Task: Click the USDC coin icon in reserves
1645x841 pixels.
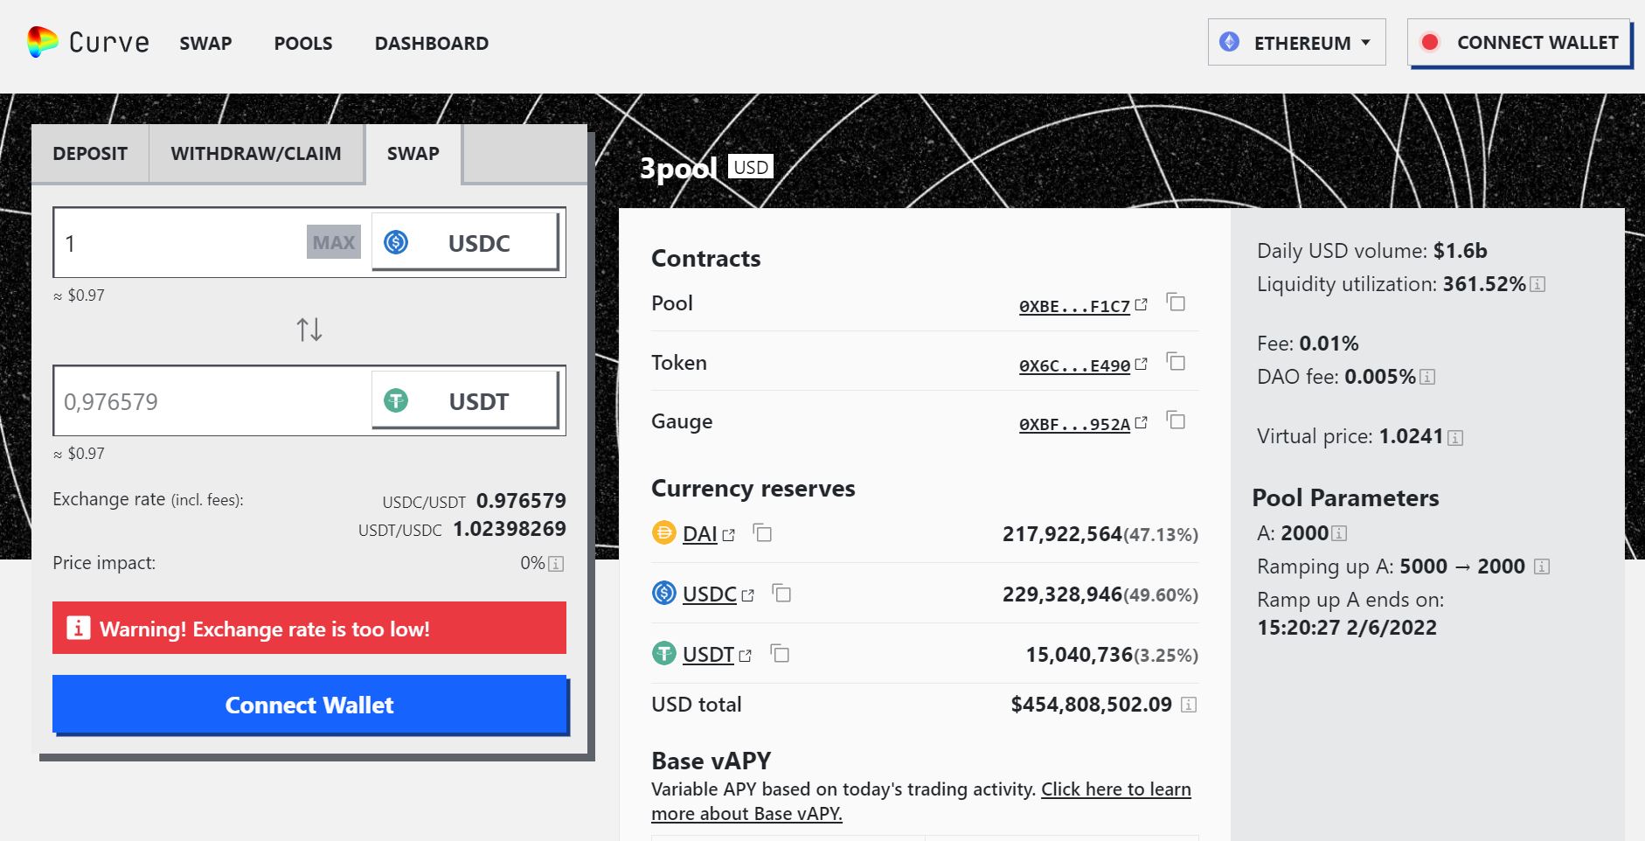Action: [x=664, y=593]
